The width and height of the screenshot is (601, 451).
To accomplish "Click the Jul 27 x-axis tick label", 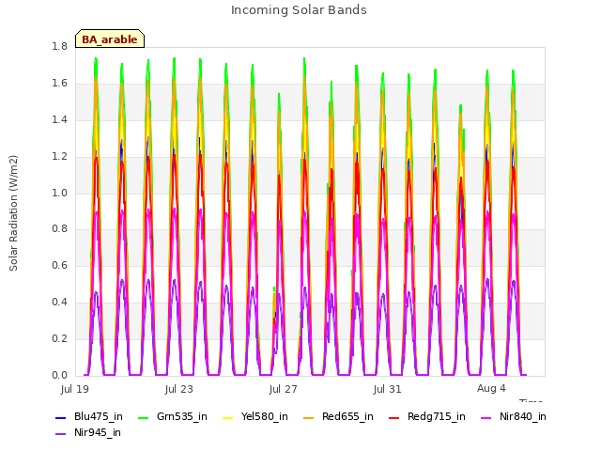I will click(x=284, y=389).
